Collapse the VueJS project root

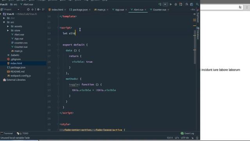[1, 14]
